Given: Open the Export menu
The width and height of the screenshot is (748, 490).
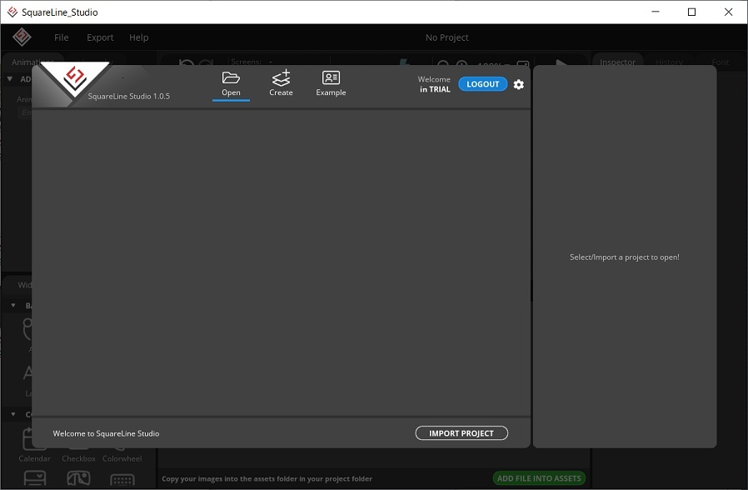Looking at the screenshot, I should pyautogui.click(x=100, y=37).
